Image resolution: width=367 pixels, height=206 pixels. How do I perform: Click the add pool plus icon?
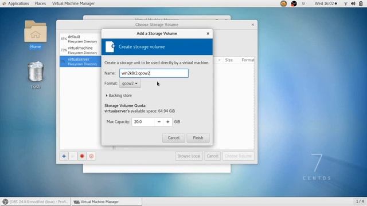click(64, 156)
